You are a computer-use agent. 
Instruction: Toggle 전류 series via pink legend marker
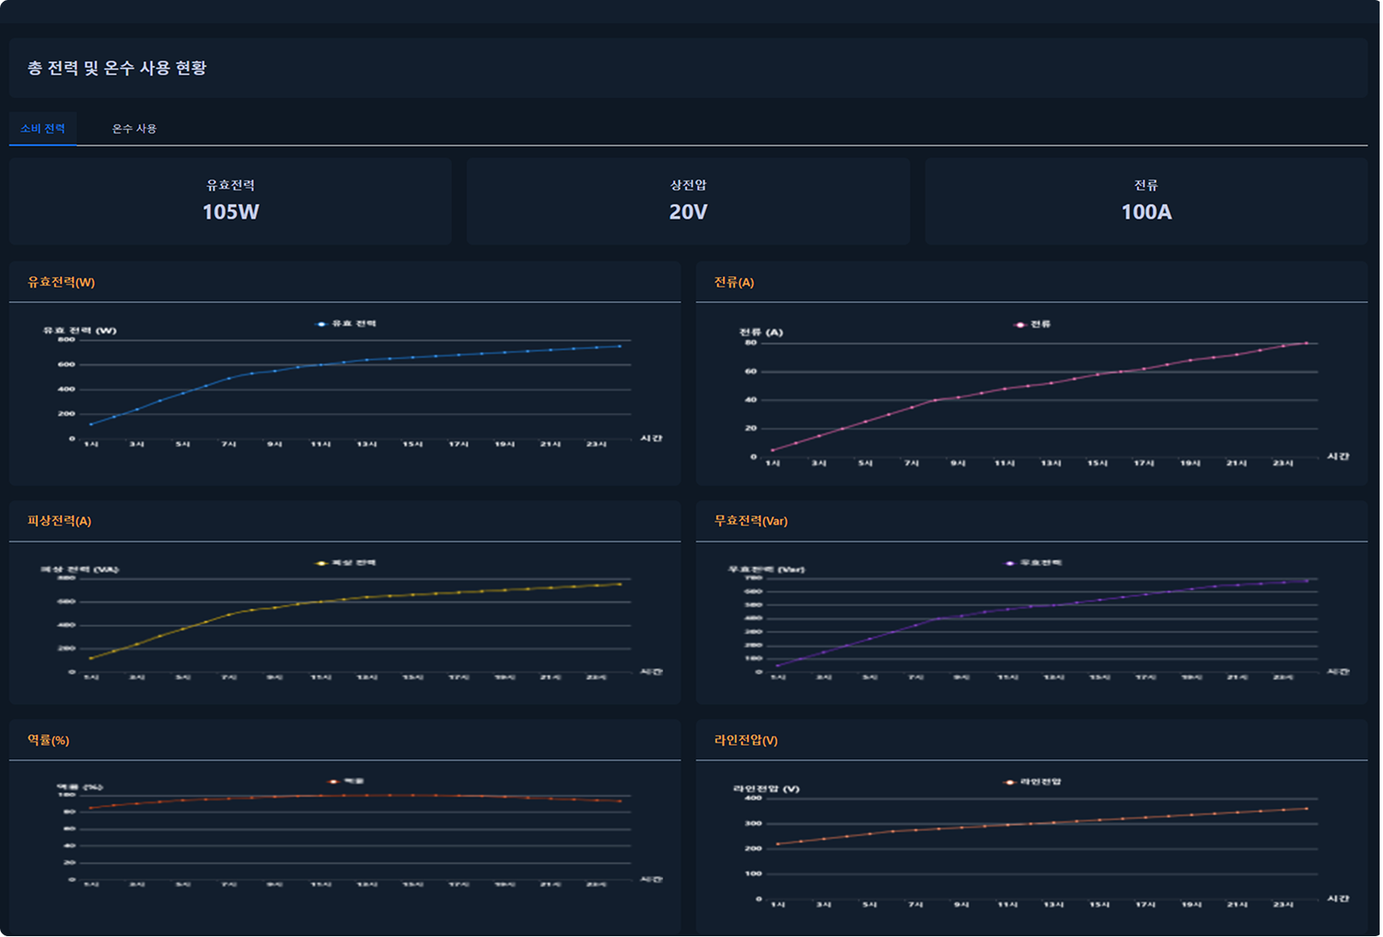pos(1020,325)
